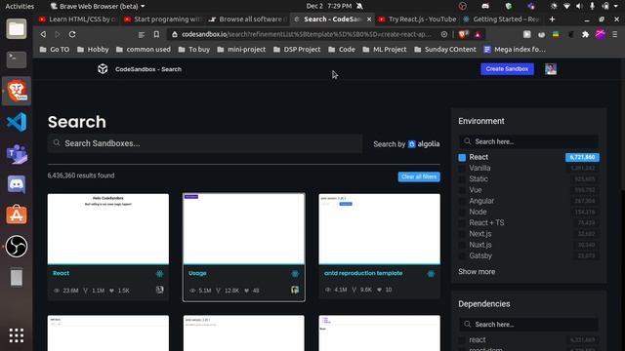Open the Usage sandbox title link
The image size is (625, 351).
pyautogui.click(x=197, y=273)
